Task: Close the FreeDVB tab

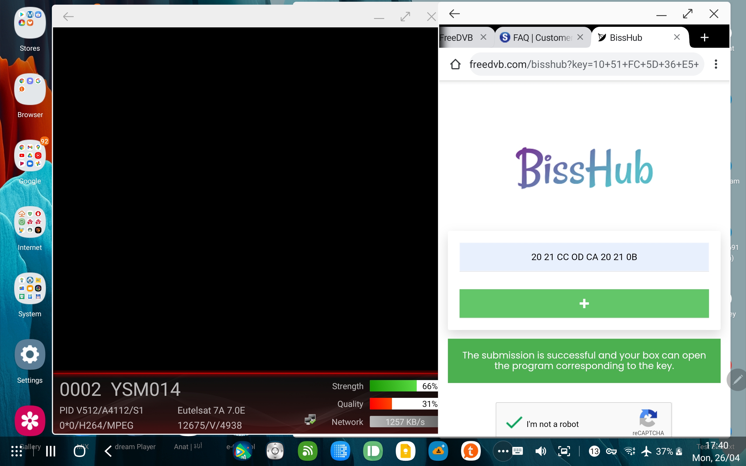Action: (483, 37)
